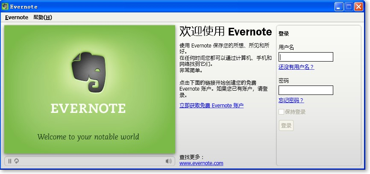Tick the 保持登录 checkbox
The image size is (370, 174).
click(281, 112)
